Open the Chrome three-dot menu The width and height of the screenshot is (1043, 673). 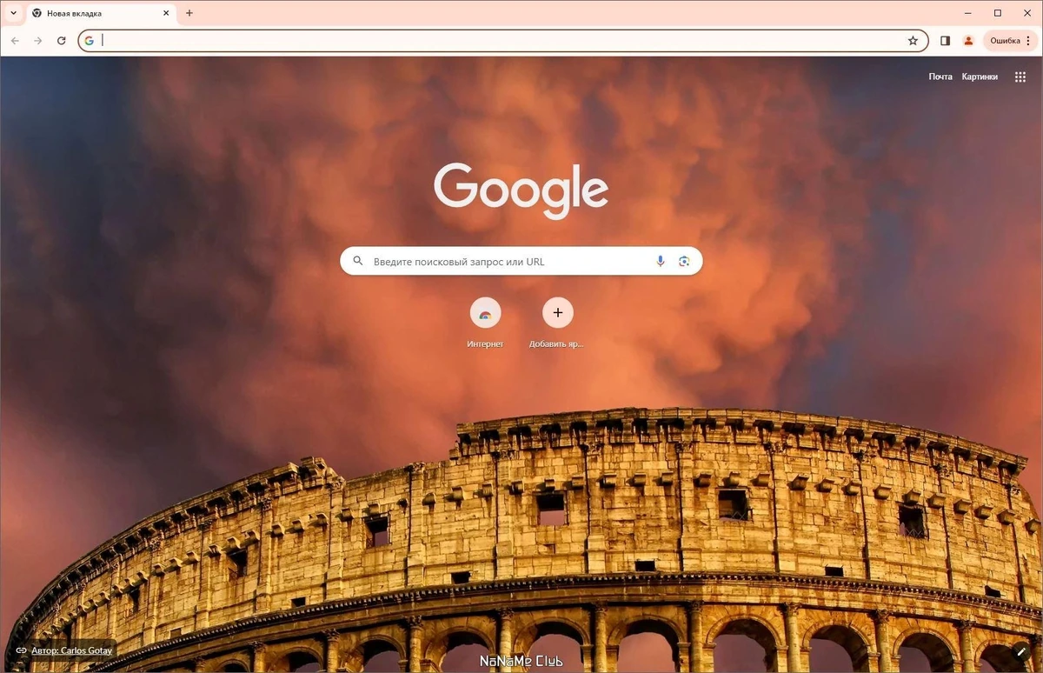pos(1028,41)
